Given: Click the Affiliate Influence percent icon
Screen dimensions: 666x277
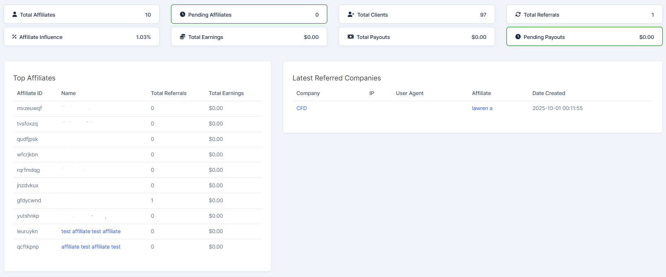Looking at the screenshot, I should [x=14, y=37].
